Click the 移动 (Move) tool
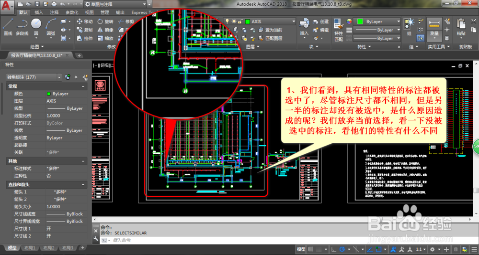 pos(84,21)
